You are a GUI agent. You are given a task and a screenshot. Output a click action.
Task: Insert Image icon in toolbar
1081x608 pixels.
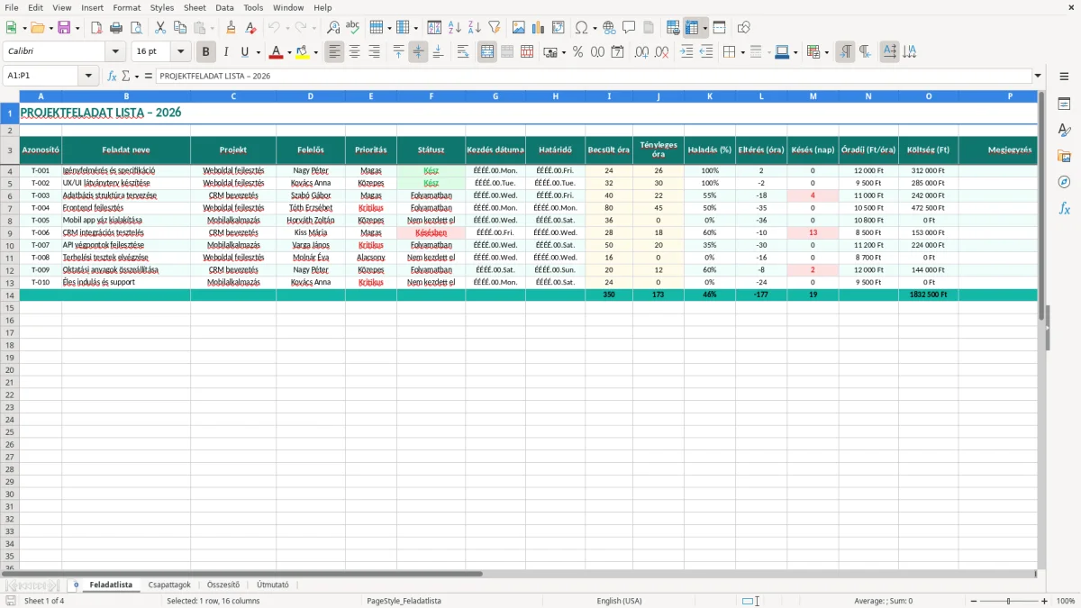519,28
